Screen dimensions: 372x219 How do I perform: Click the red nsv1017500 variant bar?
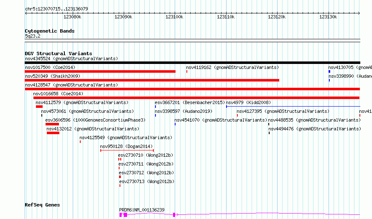100,71
